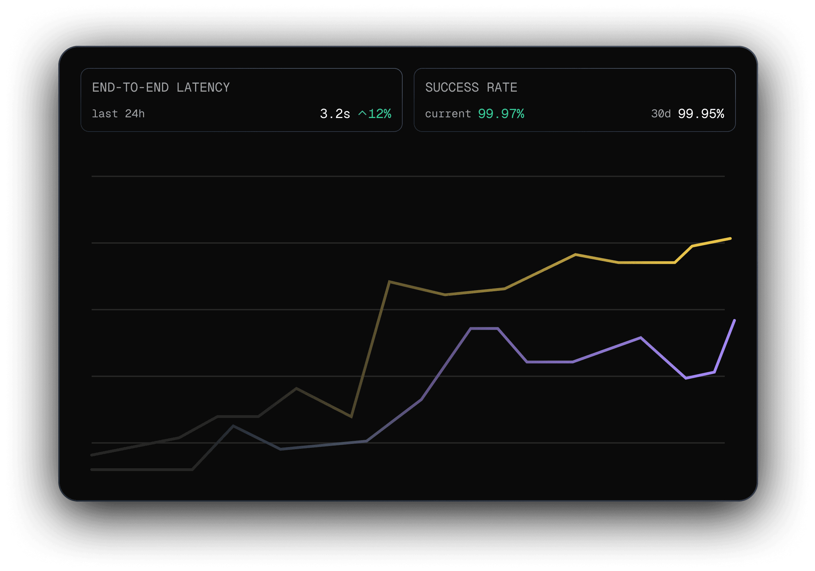
Task: Select the 'last 24h' time range label
Action: pyautogui.click(x=118, y=114)
